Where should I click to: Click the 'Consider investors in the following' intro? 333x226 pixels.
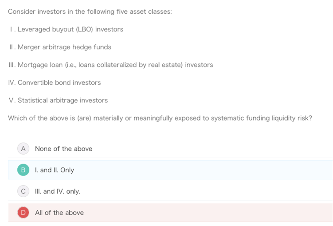(90, 12)
